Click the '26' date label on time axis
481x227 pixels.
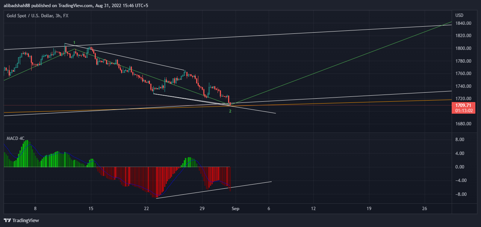pos(424,209)
